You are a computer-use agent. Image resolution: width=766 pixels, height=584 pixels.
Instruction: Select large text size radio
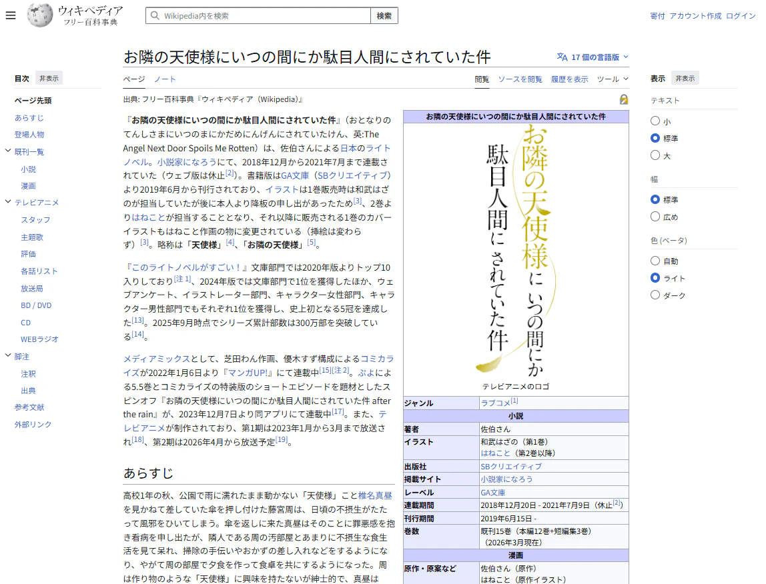point(655,155)
